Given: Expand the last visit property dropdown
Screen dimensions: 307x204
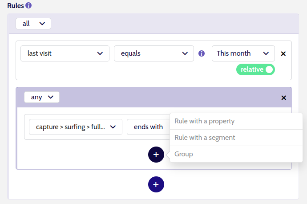Looking at the screenshot, I should pyautogui.click(x=65, y=53).
